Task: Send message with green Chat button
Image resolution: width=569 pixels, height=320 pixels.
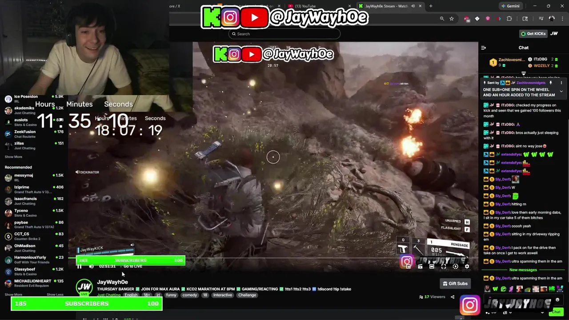Action: [x=556, y=312]
